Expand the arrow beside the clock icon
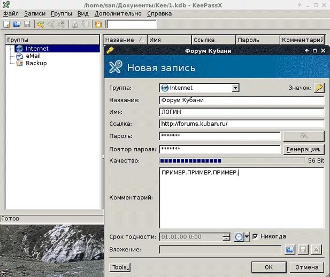 click(247, 237)
